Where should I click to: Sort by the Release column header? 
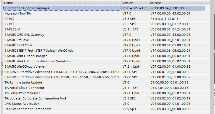click(177, 3)
